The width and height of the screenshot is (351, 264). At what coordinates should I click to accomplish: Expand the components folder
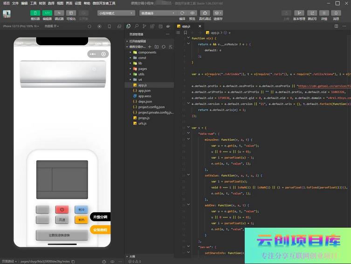pyautogui.click(x=147, y=52)
